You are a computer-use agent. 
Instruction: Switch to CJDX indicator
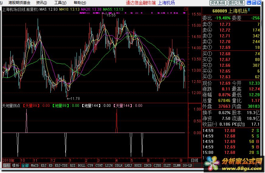[x=157, y=165]
